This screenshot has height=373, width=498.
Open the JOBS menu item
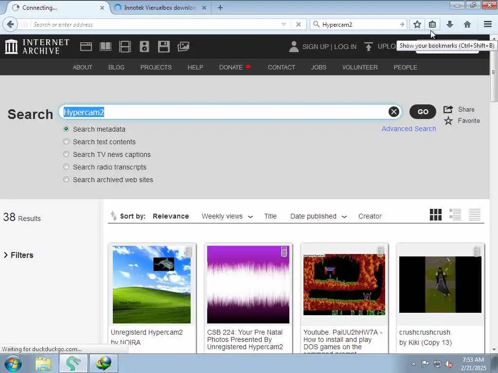(x=319, y=67)
